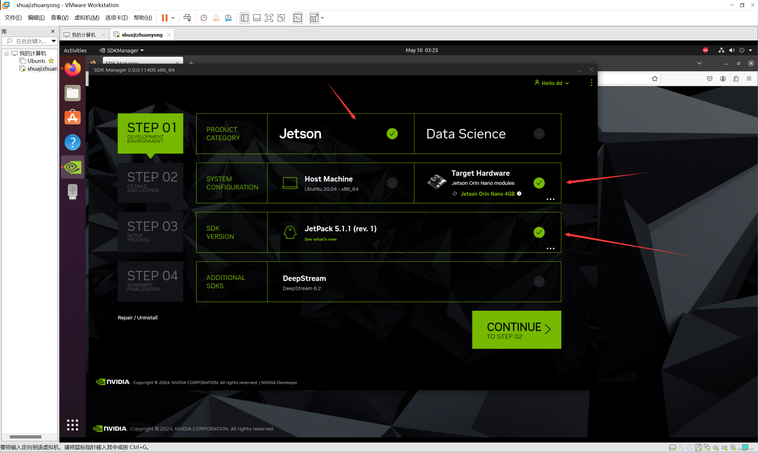The width and height of the screenshot is (758, 453).
Task: Click the VMware pause virtual machine button
Action: pyautogui.click(x=165, y=18)
